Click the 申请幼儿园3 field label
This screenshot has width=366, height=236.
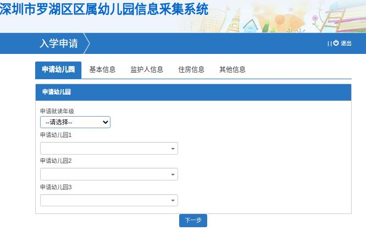click(x=56, y=187)
